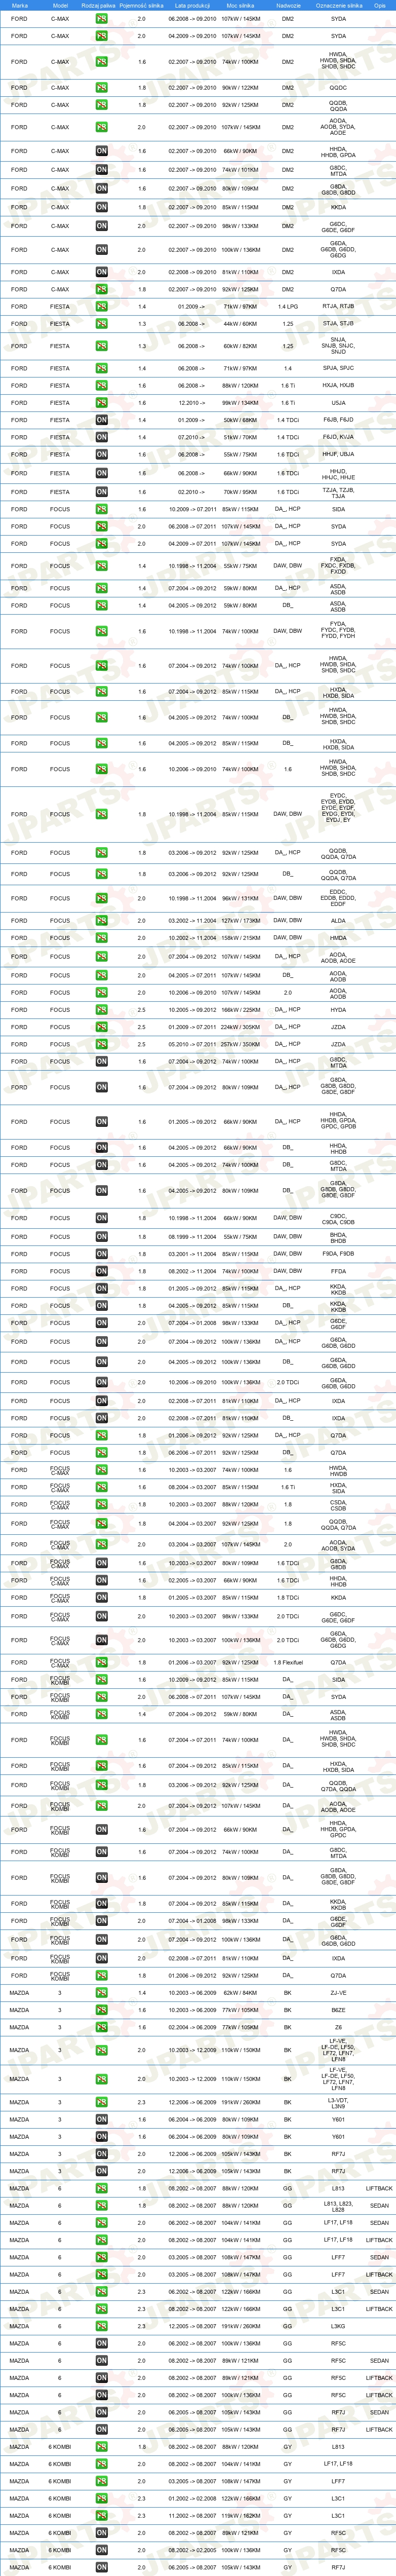Click petrol icon in Focus C-MAX CSDA row
396x2576 pixels.
coord(101,1504)
